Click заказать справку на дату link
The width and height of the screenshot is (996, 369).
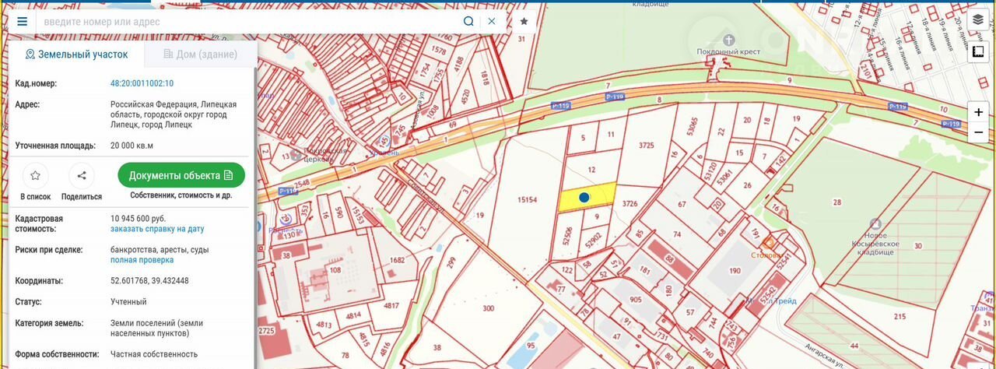(157, 229)
